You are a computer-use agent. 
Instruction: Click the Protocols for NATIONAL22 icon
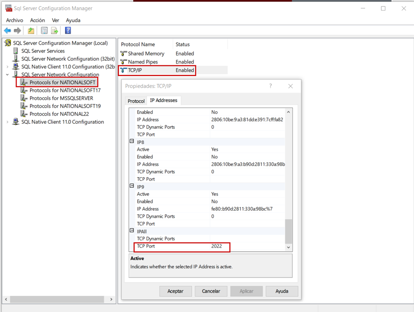(24, 114)
